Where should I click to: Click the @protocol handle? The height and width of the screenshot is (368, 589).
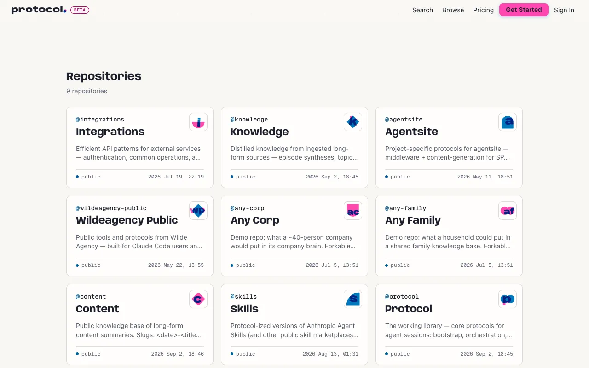pos(402,297)
